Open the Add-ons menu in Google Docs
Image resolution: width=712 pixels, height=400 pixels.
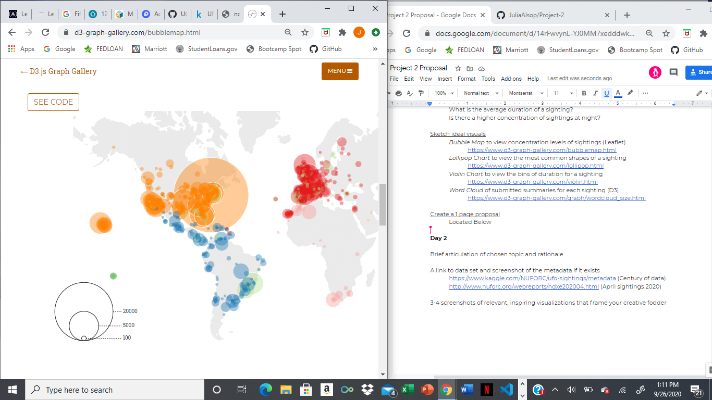(511, 79)
